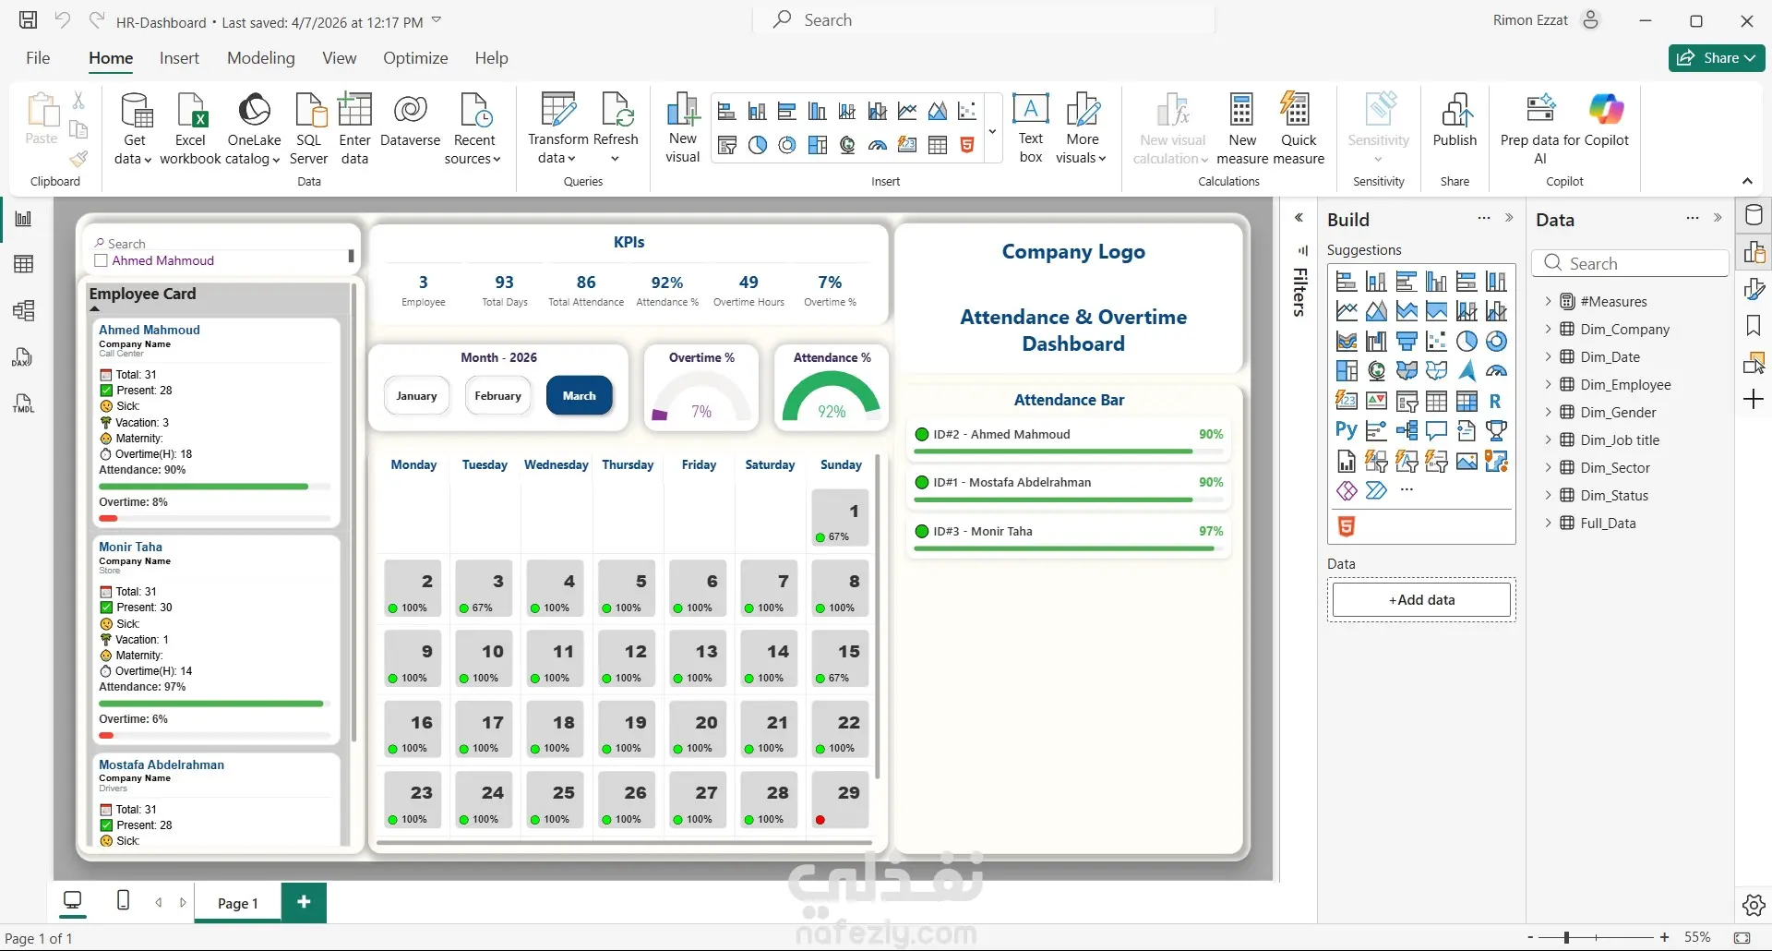Click HTML5 custom visual in Build pane

point(1347,526)
